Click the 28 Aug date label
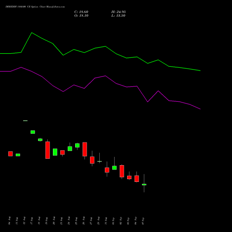This screenshot has width=232, height=232. [x=98, y=221]
